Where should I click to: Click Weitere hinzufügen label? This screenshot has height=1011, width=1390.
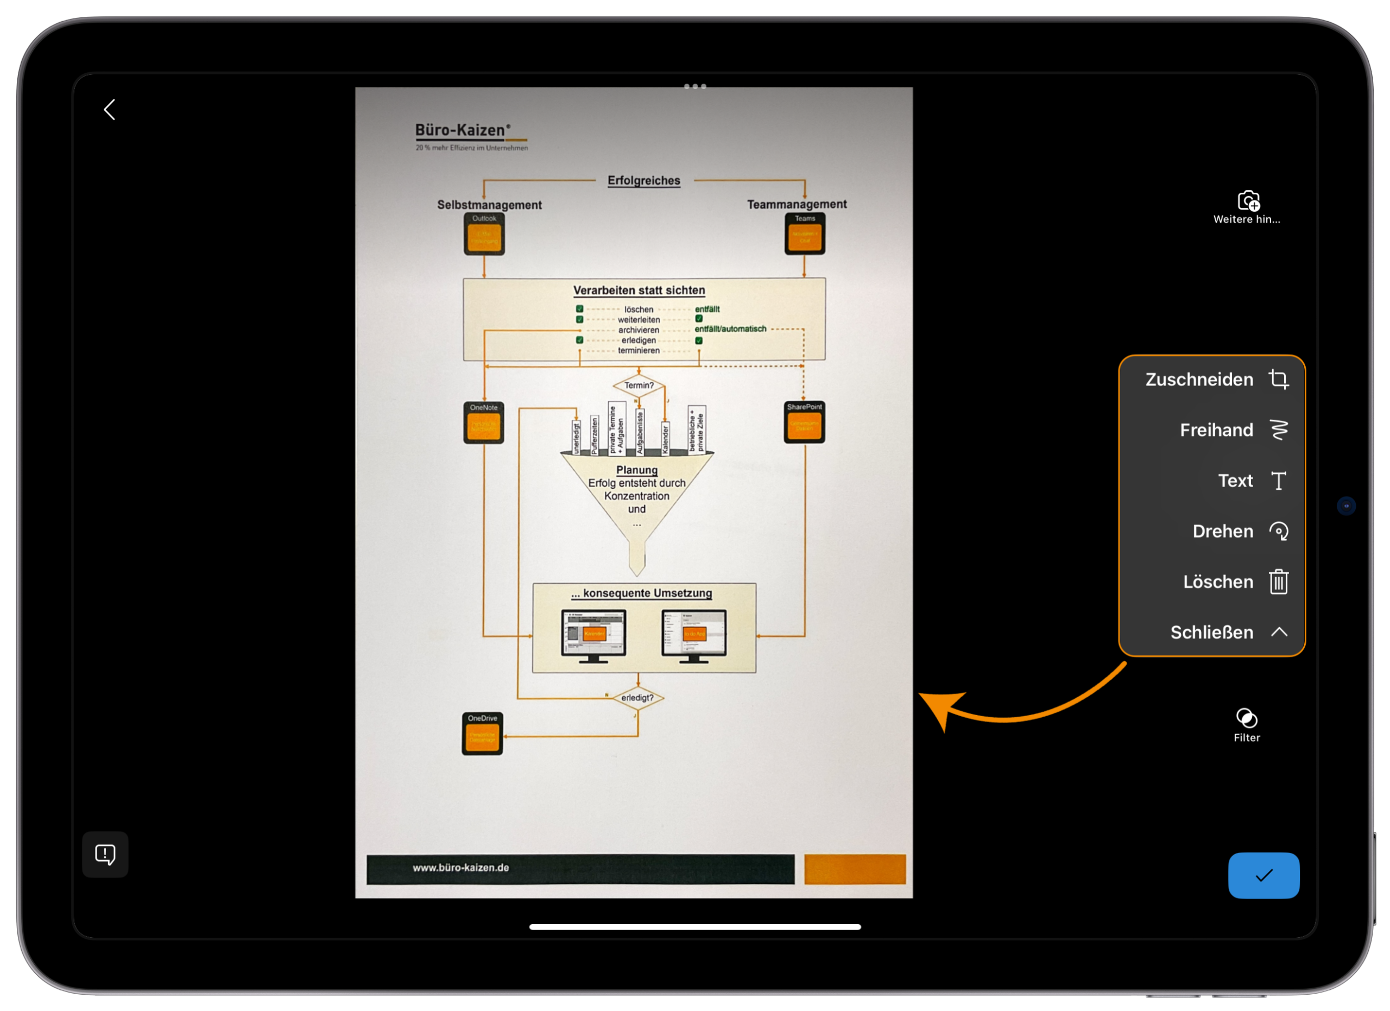pyautogui.click(x=1247, y=219)
